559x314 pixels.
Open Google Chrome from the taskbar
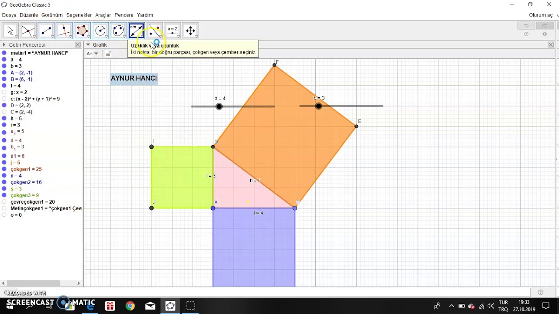[x=130, y=306]
